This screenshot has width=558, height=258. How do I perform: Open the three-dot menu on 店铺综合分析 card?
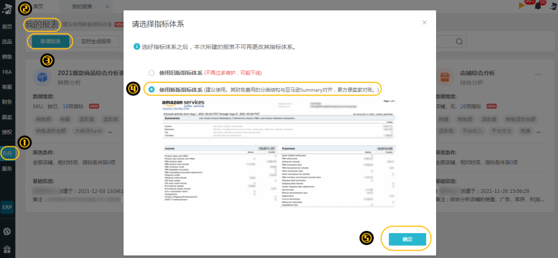(538, 74)
